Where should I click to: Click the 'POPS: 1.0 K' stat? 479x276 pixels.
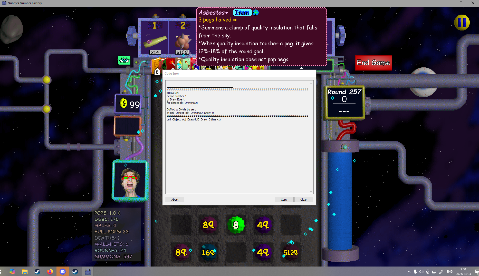[107, 213]
